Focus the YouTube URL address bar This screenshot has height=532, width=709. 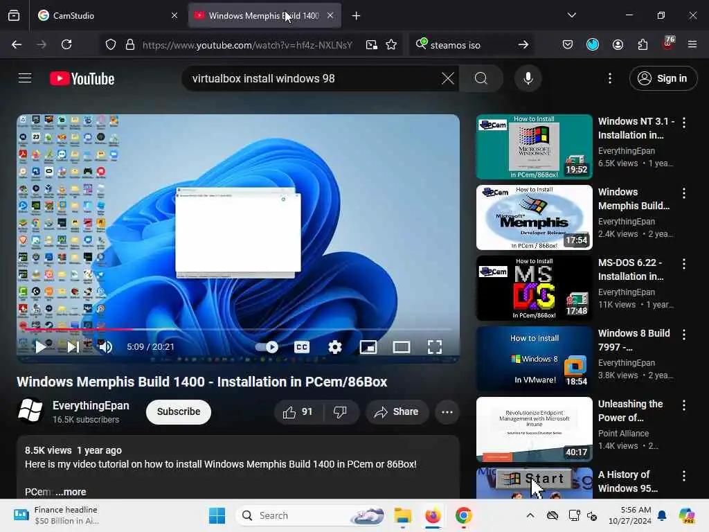(x=247, y=45)
